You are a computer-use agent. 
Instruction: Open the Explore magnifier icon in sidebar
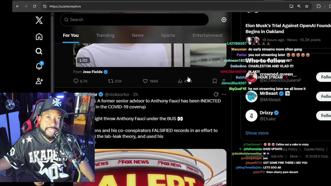(x=39, y=51)
